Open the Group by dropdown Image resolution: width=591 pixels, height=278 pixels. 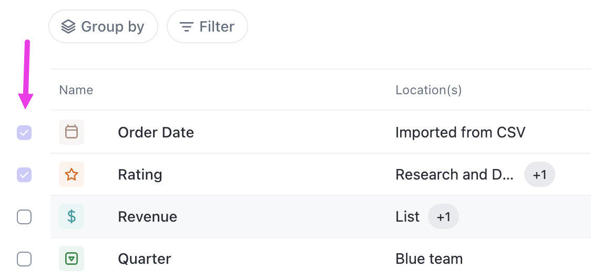(x=103, y=26)
